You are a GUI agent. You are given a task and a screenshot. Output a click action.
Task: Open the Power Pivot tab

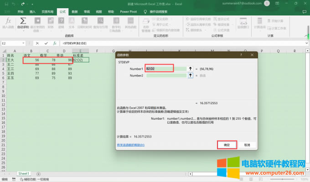tap(128, 10)
